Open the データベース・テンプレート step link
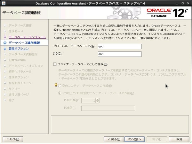 pos(27,37)
